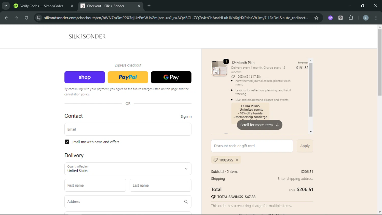Click the browser back arrow
382x215 pixels.
[6, 18]
